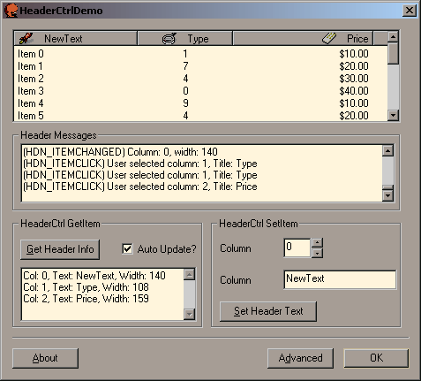The height and width of the screenshot is (381, 421).
Task: Toggle the Auto Update? checkbox
Action: (127, 249)
